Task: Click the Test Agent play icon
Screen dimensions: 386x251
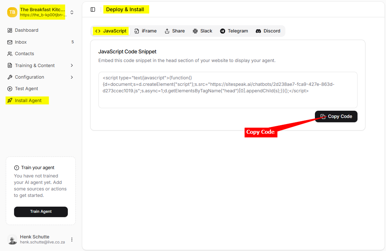Action: (10, 89)
